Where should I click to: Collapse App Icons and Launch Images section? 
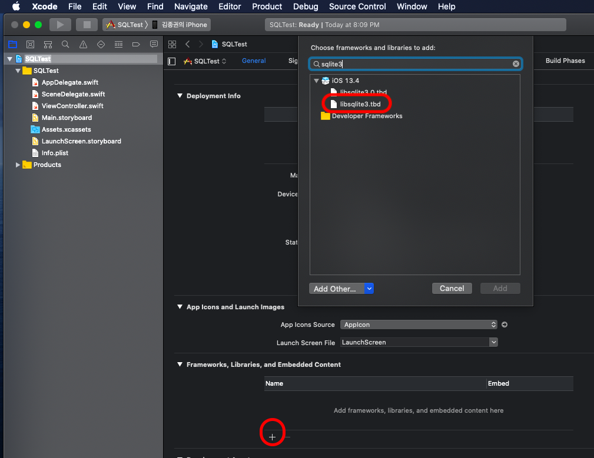coord(180,307)
